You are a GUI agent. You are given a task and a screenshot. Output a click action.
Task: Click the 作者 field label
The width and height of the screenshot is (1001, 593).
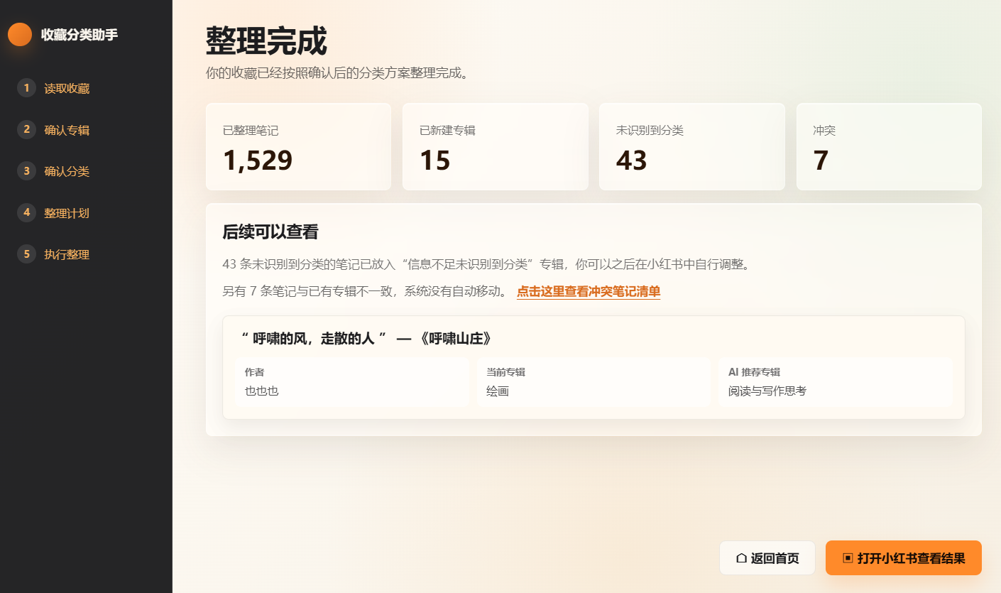pyautogui.click(x=255, y=372)
